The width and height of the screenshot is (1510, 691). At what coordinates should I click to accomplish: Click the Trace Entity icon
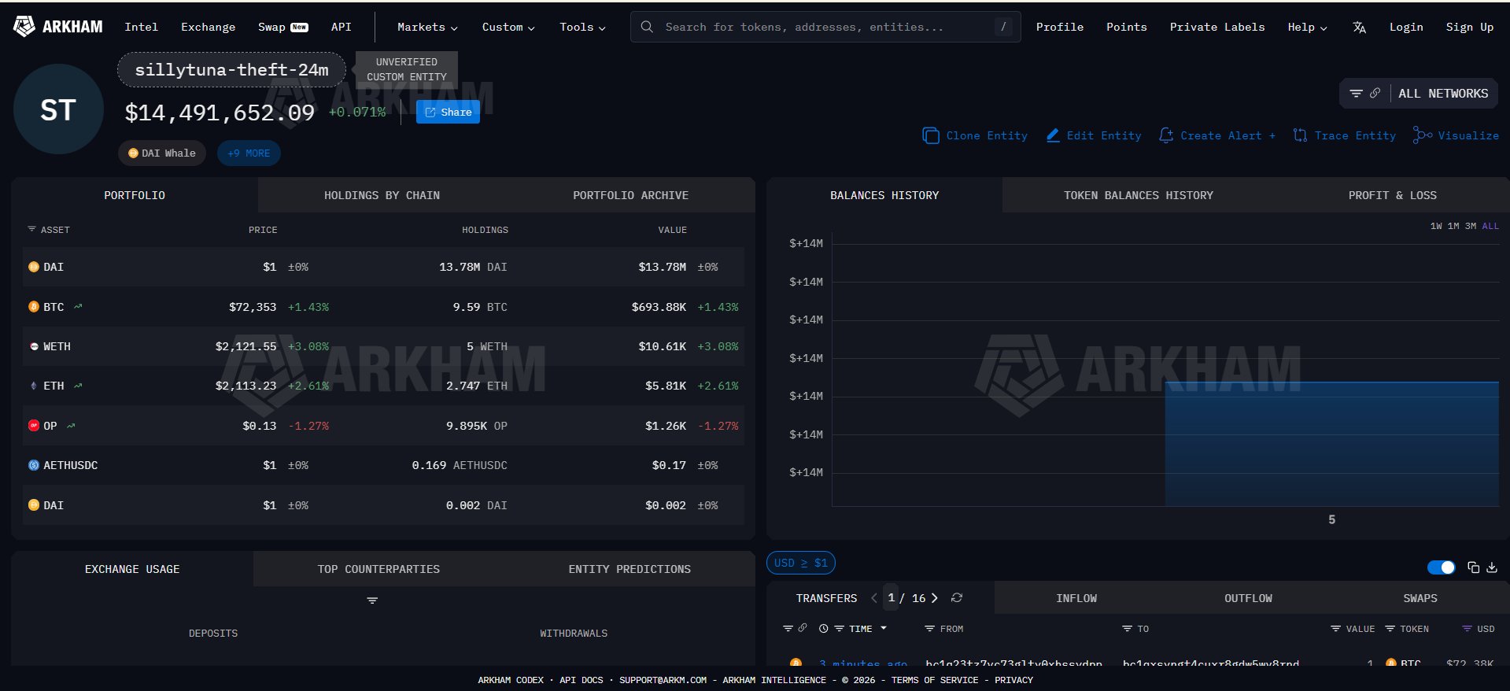tap(1300, 135)
